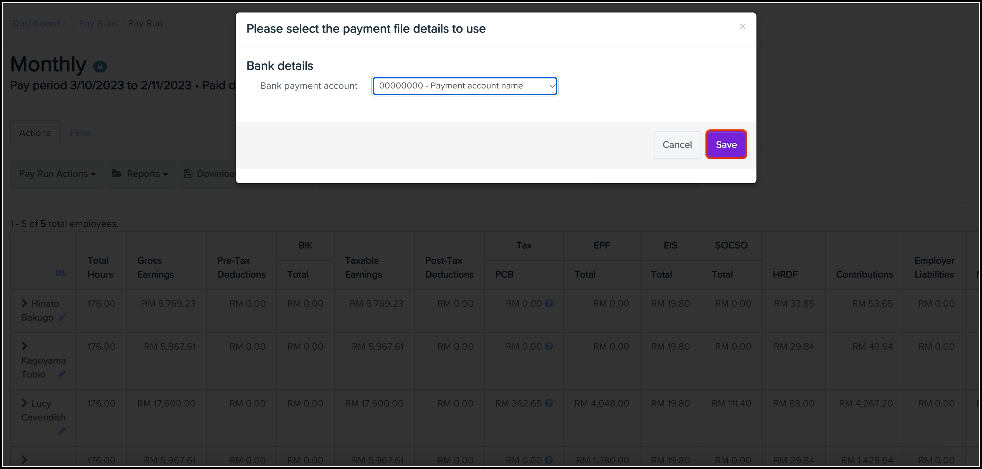982x469 pixels.
Task: Edit Kageyama Tobio with the pencil icon
Action: pos(62,374)
